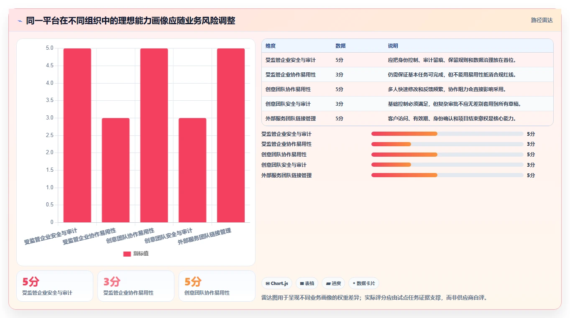Click the progress bar for 创意团队协作易用性
570x318 pixels.
(447, 155)
